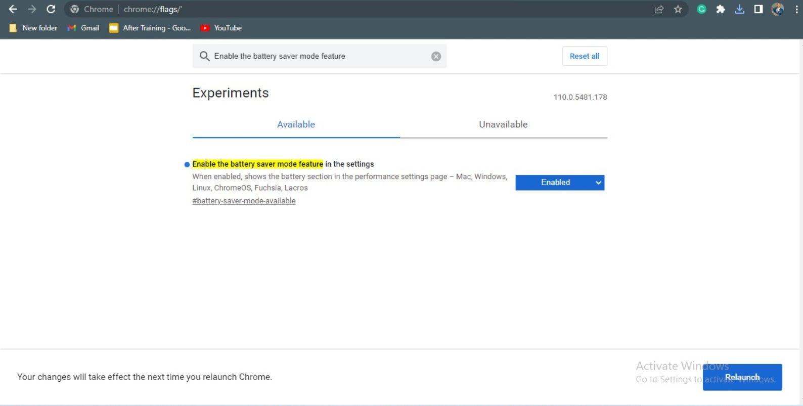Click the Relaunch button
The width and height of the screenshot is (803, 406).
[742, 377]
